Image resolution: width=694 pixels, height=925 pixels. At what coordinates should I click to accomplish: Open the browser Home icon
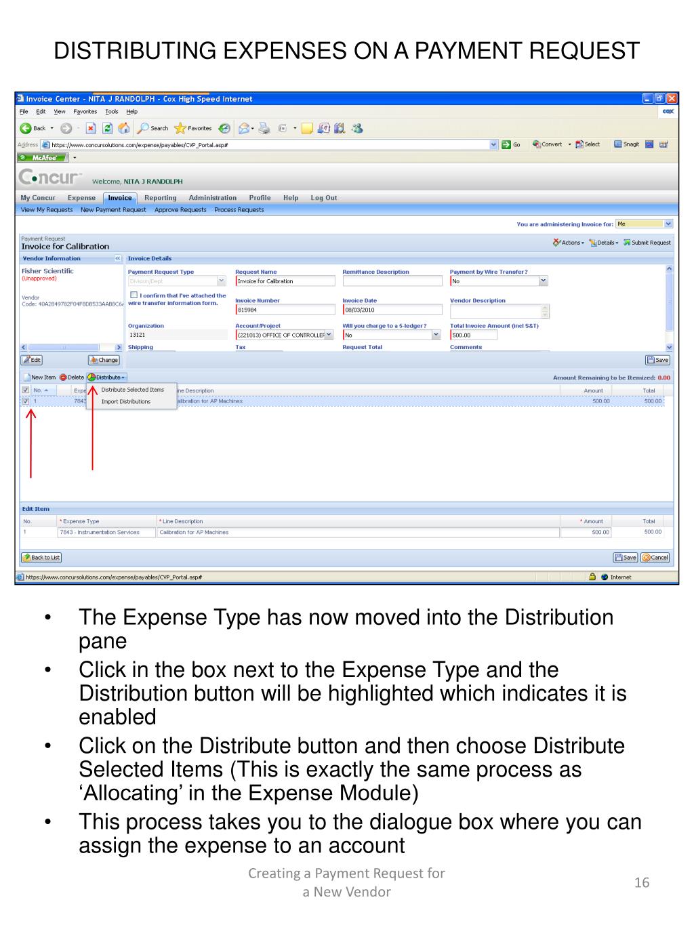coord(123,128)
